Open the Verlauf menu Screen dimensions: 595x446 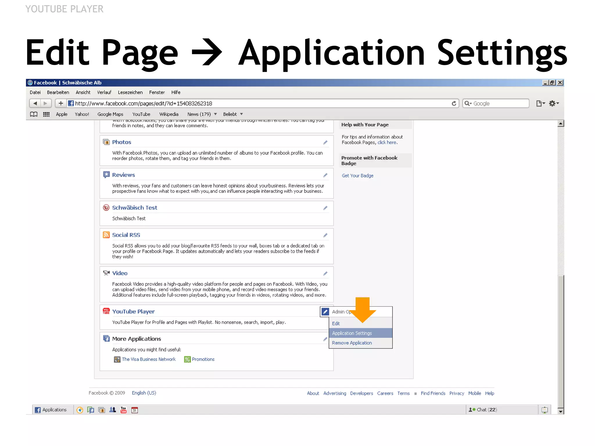tap(104, 92)
